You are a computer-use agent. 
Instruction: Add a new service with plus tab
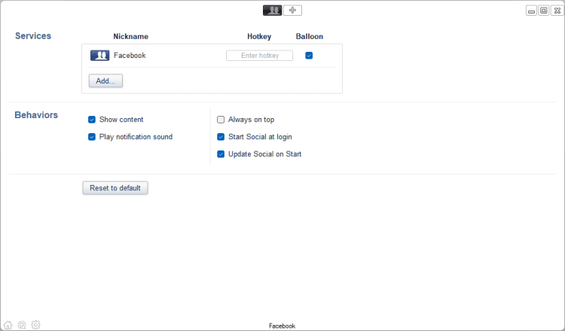[x=292, y=11]
